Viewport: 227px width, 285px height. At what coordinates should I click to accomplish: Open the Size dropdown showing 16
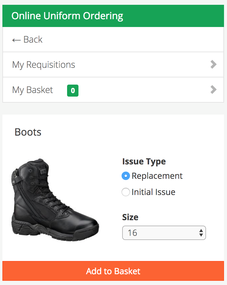164,233
